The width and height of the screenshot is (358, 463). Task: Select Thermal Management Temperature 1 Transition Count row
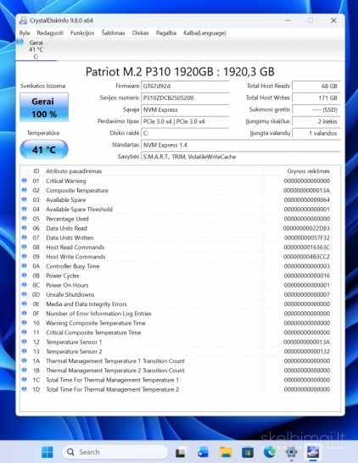click(176, 361)
